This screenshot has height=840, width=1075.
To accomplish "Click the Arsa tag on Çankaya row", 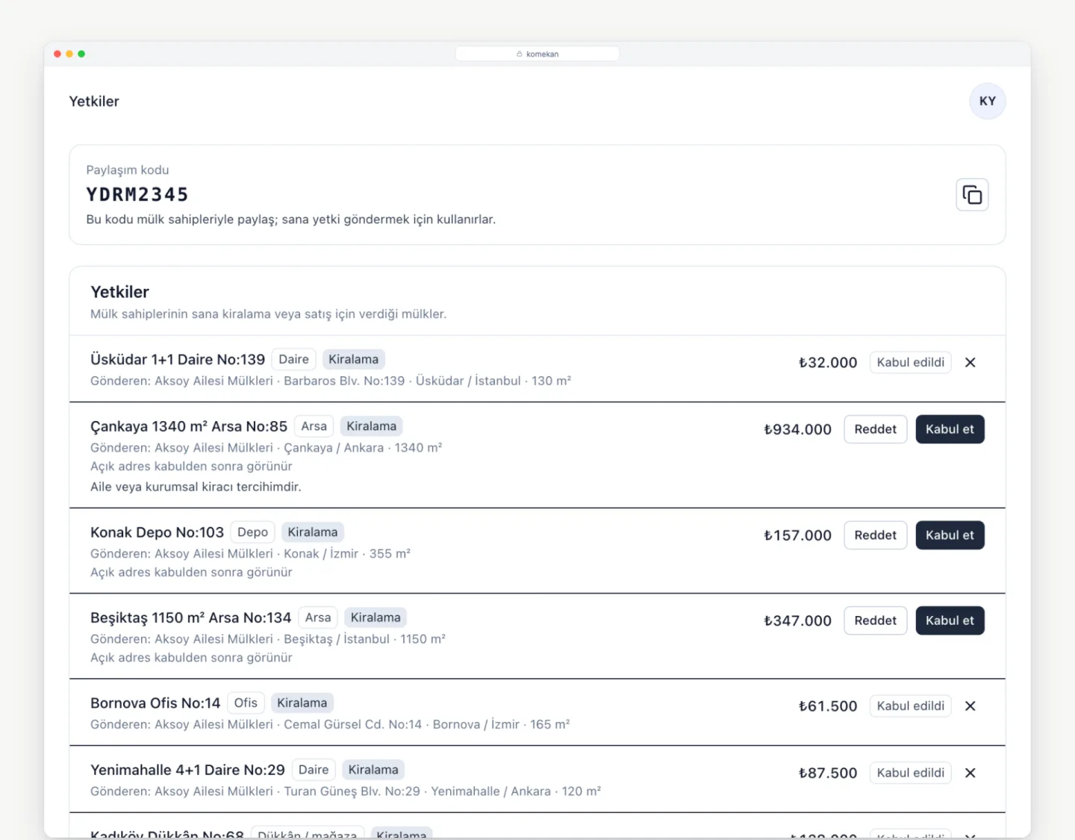I will 314,426.
